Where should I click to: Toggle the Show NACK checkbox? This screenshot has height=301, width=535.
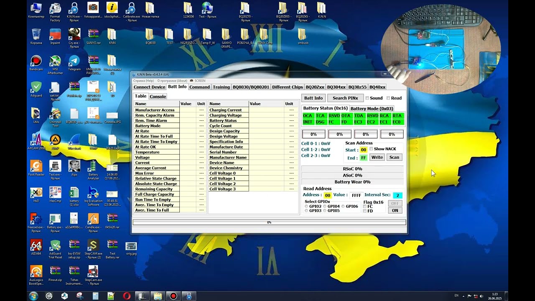coord(371,149)
